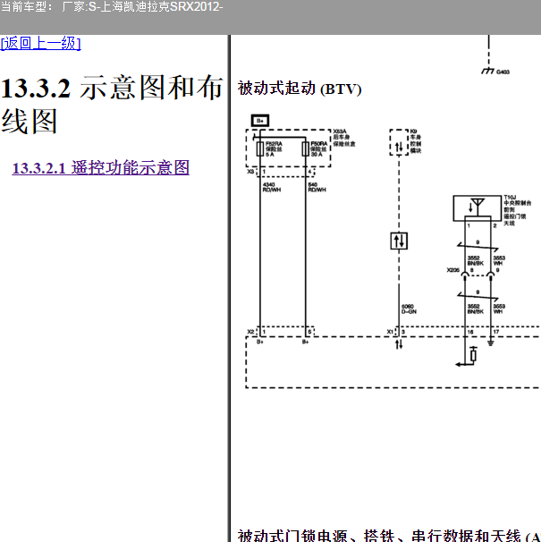Click the K9 车身控制模块 label

tap(416, 141)
